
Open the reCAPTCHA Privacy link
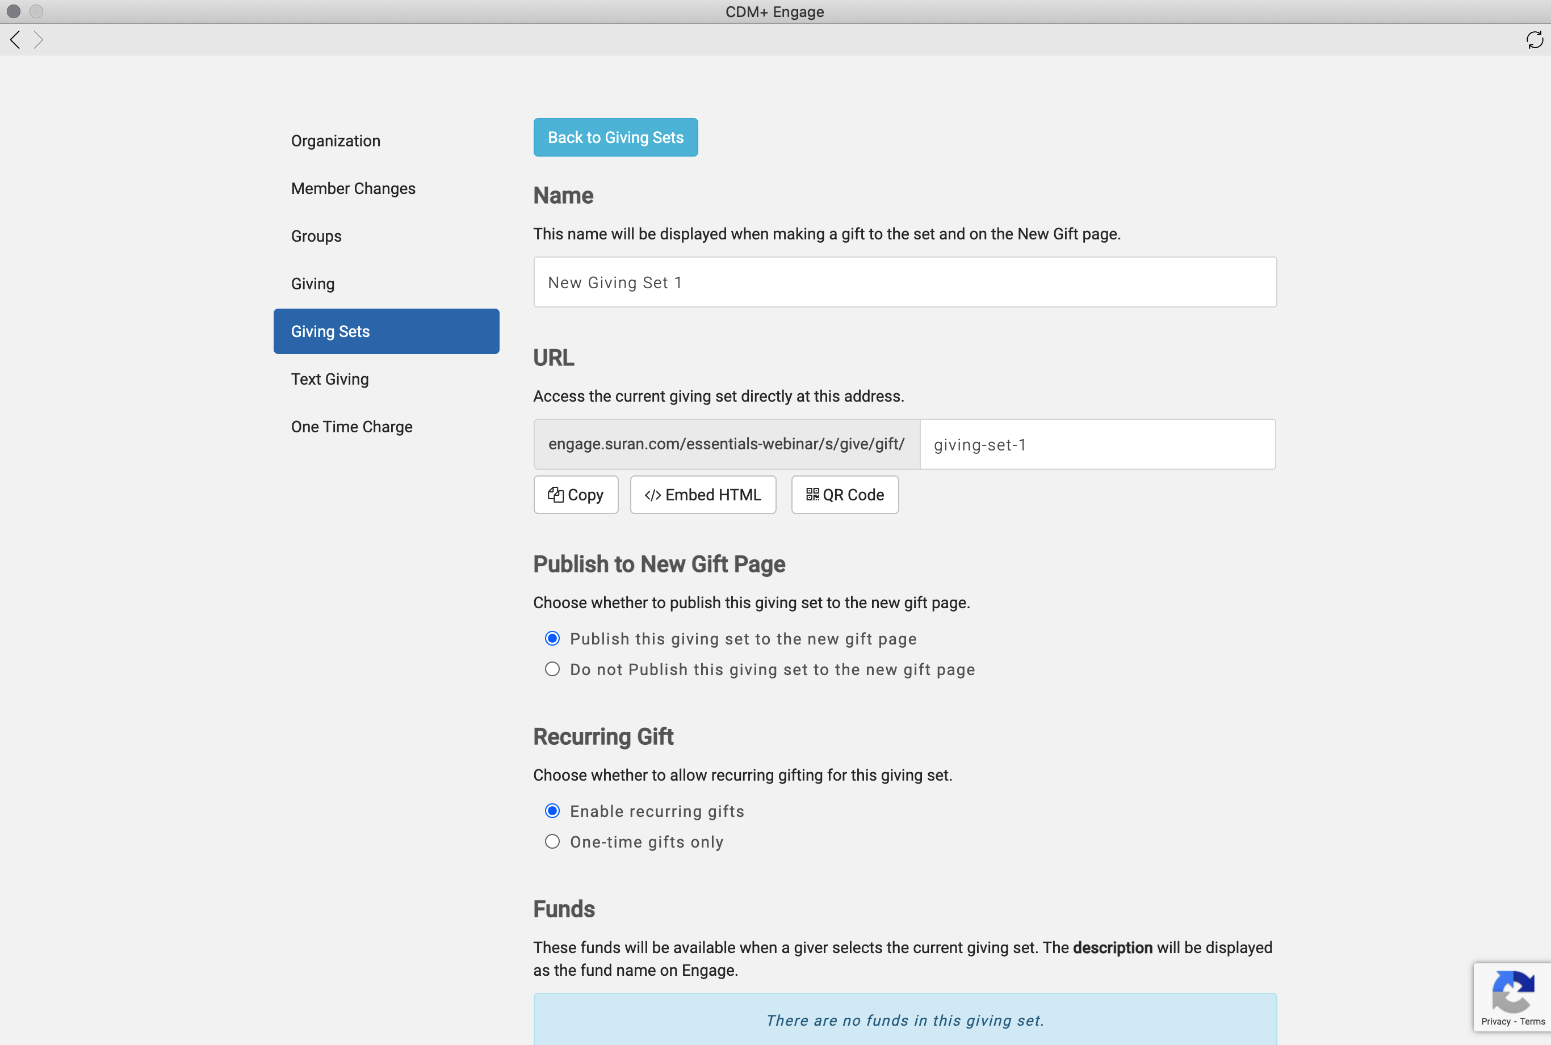tap(1495, 1022)
